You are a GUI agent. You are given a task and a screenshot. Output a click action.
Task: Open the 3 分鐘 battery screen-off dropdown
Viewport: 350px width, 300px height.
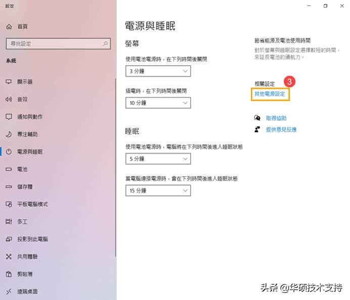(x=158, y=71)
